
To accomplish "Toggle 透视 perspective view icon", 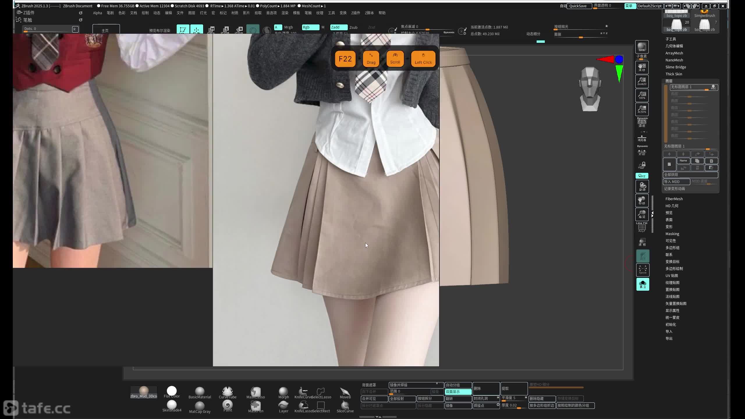I will point(642,122).
